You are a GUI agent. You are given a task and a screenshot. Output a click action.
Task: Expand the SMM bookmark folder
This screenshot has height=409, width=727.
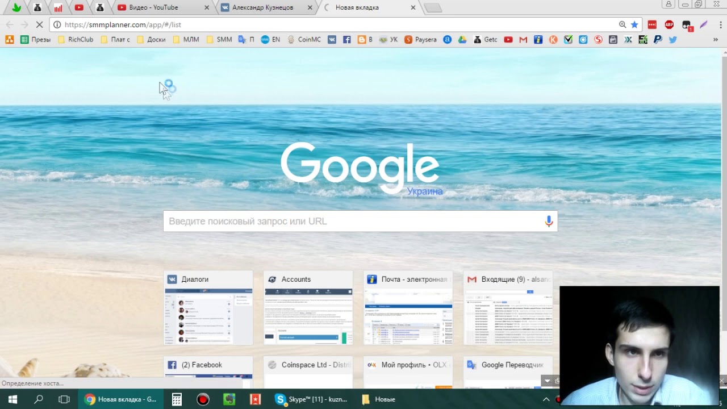coord(219,39)
